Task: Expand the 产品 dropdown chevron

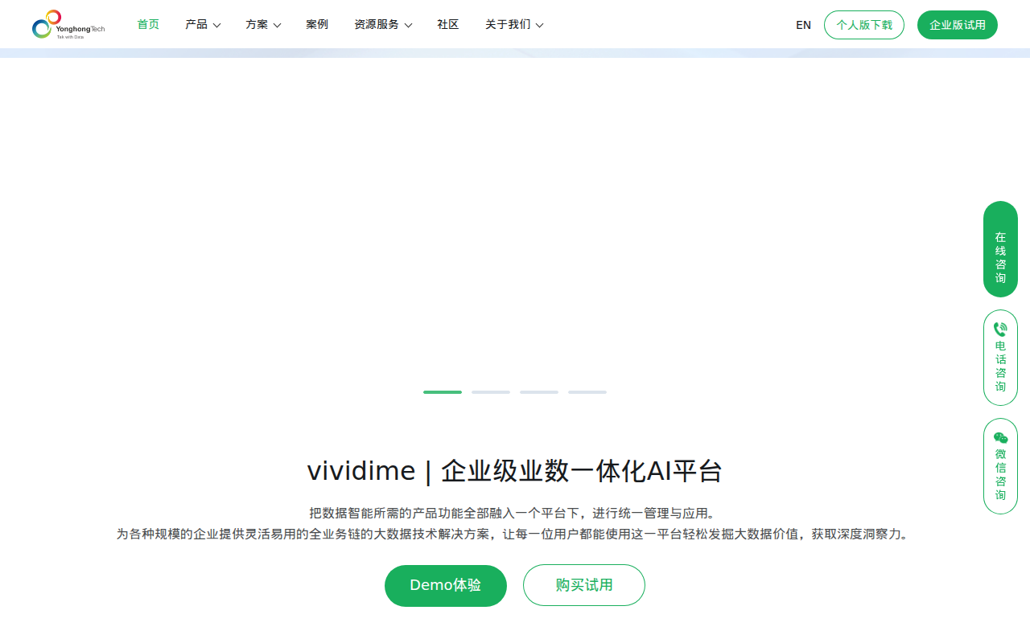Action: point(216,26)
